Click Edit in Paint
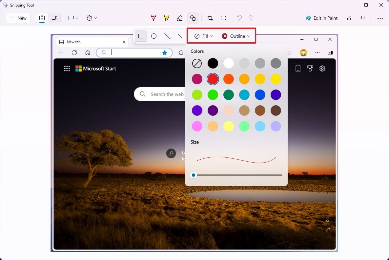This screenshot has height=260, width=389. (322, 18)
